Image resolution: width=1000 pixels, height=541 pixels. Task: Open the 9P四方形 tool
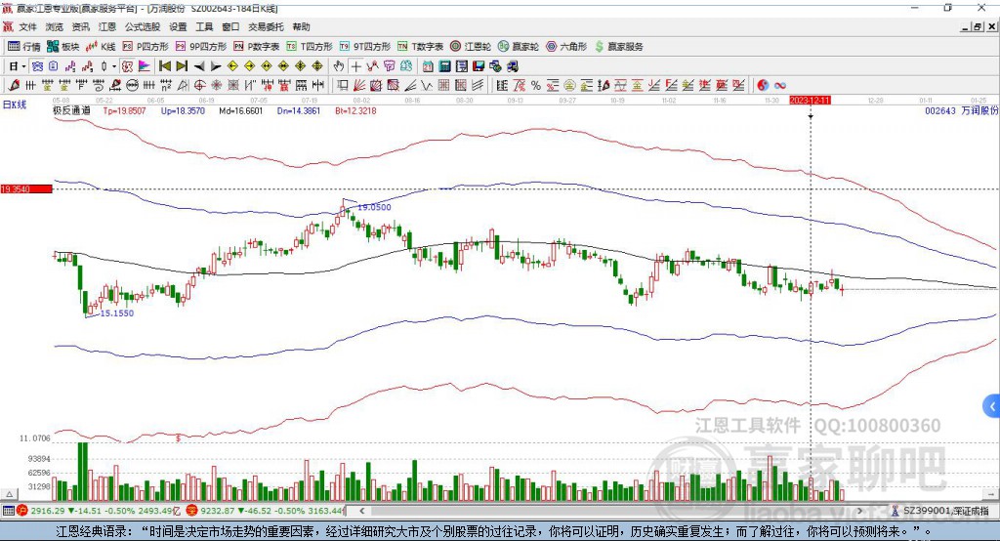pyautogui.click(x=201, y=47)
